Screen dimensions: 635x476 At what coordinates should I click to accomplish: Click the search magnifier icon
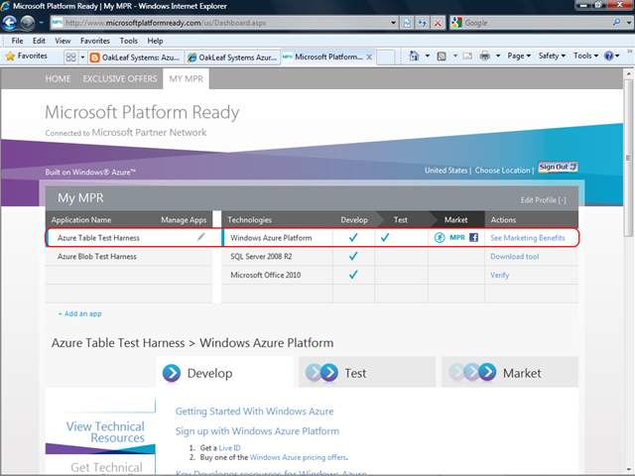617,22
